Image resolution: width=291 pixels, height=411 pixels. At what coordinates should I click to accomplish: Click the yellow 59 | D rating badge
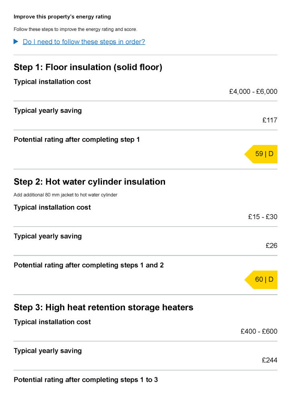click(x=262, y=154)
